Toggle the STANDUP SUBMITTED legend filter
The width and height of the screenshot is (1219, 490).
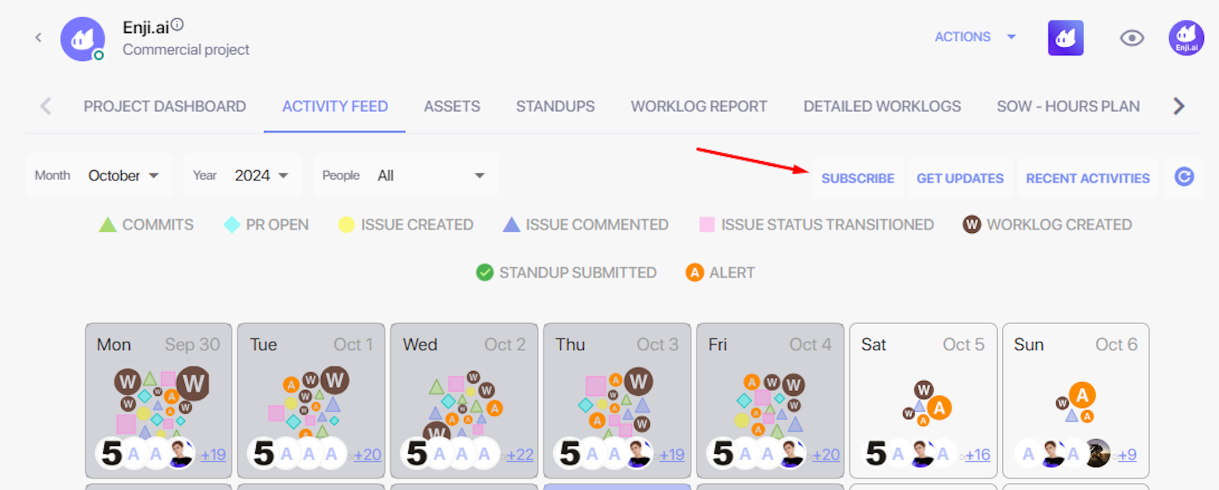tap(566, 272)
